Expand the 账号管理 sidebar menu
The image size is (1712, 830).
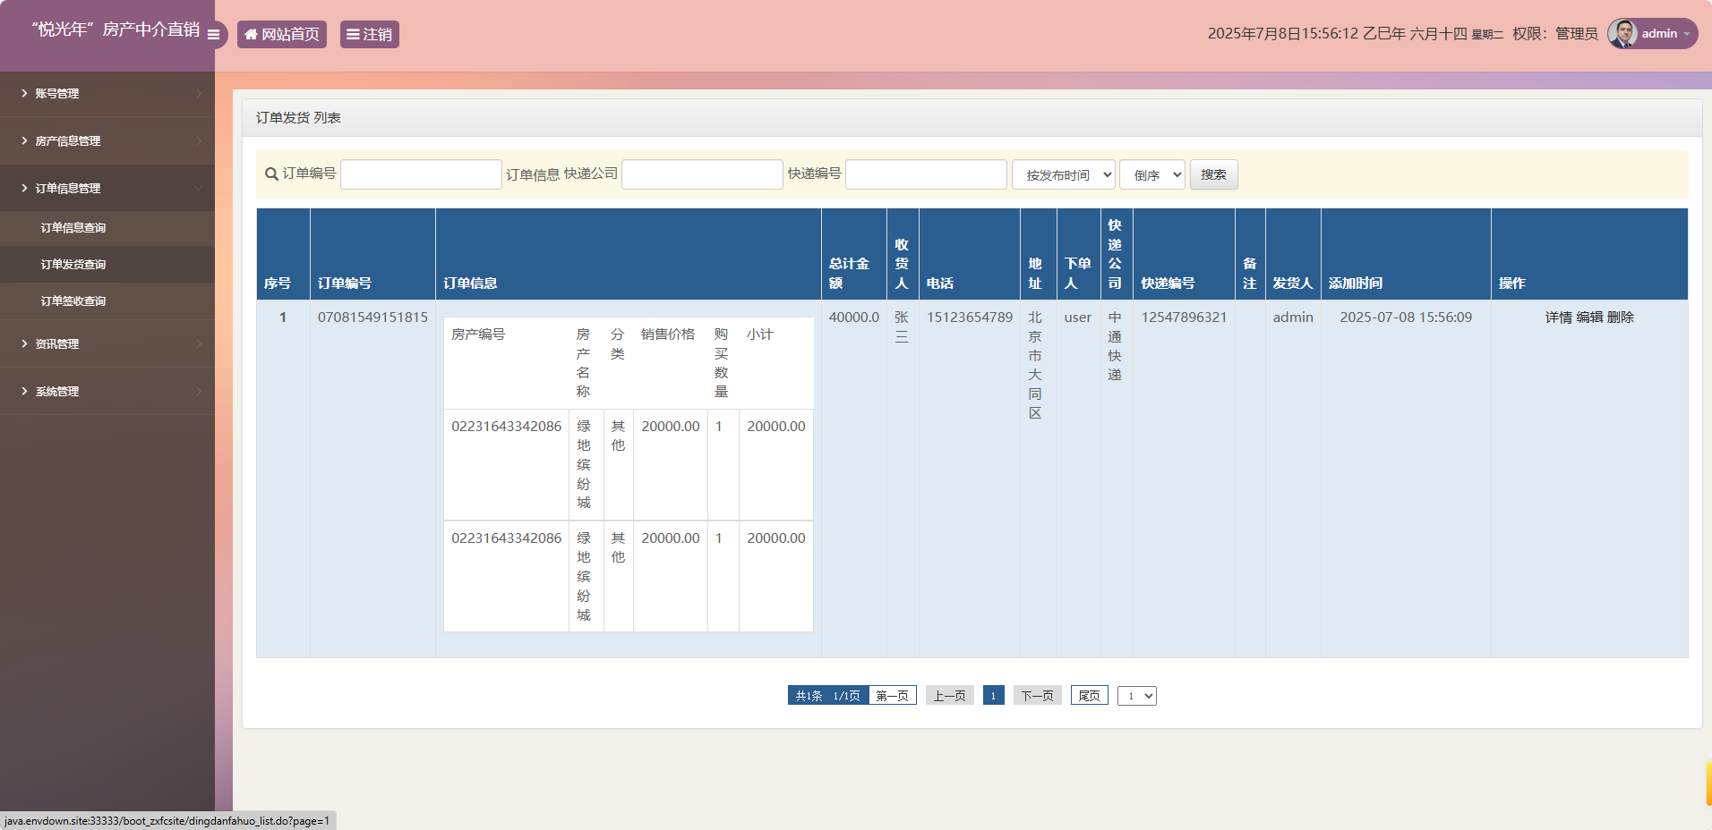pyautogui.click(x=107, y=93)
